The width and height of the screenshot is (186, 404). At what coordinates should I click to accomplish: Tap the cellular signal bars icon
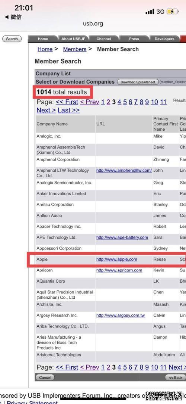pyautogui.click(x=150, y=12)
